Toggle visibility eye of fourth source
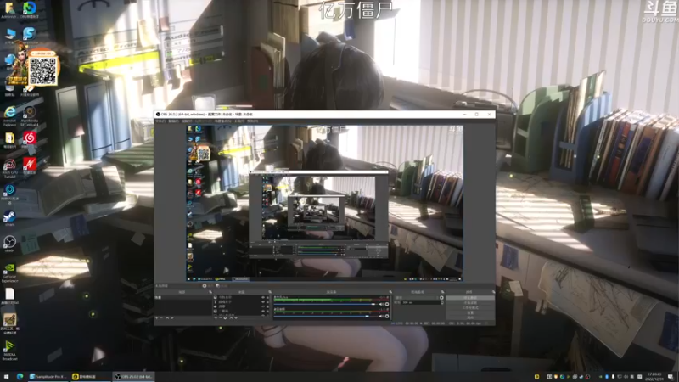The width and height of the screenshot is (679, 382). pos(263,311)
